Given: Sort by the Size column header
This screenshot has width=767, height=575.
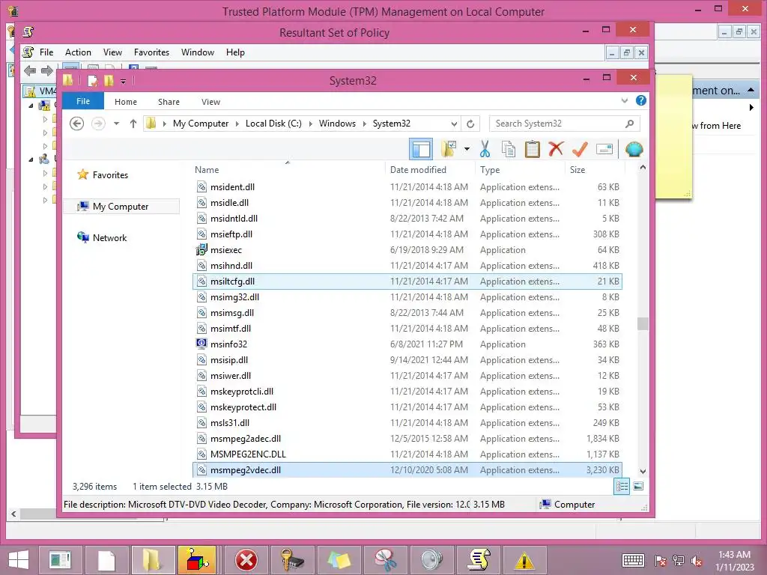Looking at the screenshot, I should pyautogui.click(x=577, y=170).
